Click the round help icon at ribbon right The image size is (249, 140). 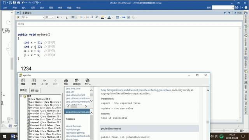click(246, 7)
